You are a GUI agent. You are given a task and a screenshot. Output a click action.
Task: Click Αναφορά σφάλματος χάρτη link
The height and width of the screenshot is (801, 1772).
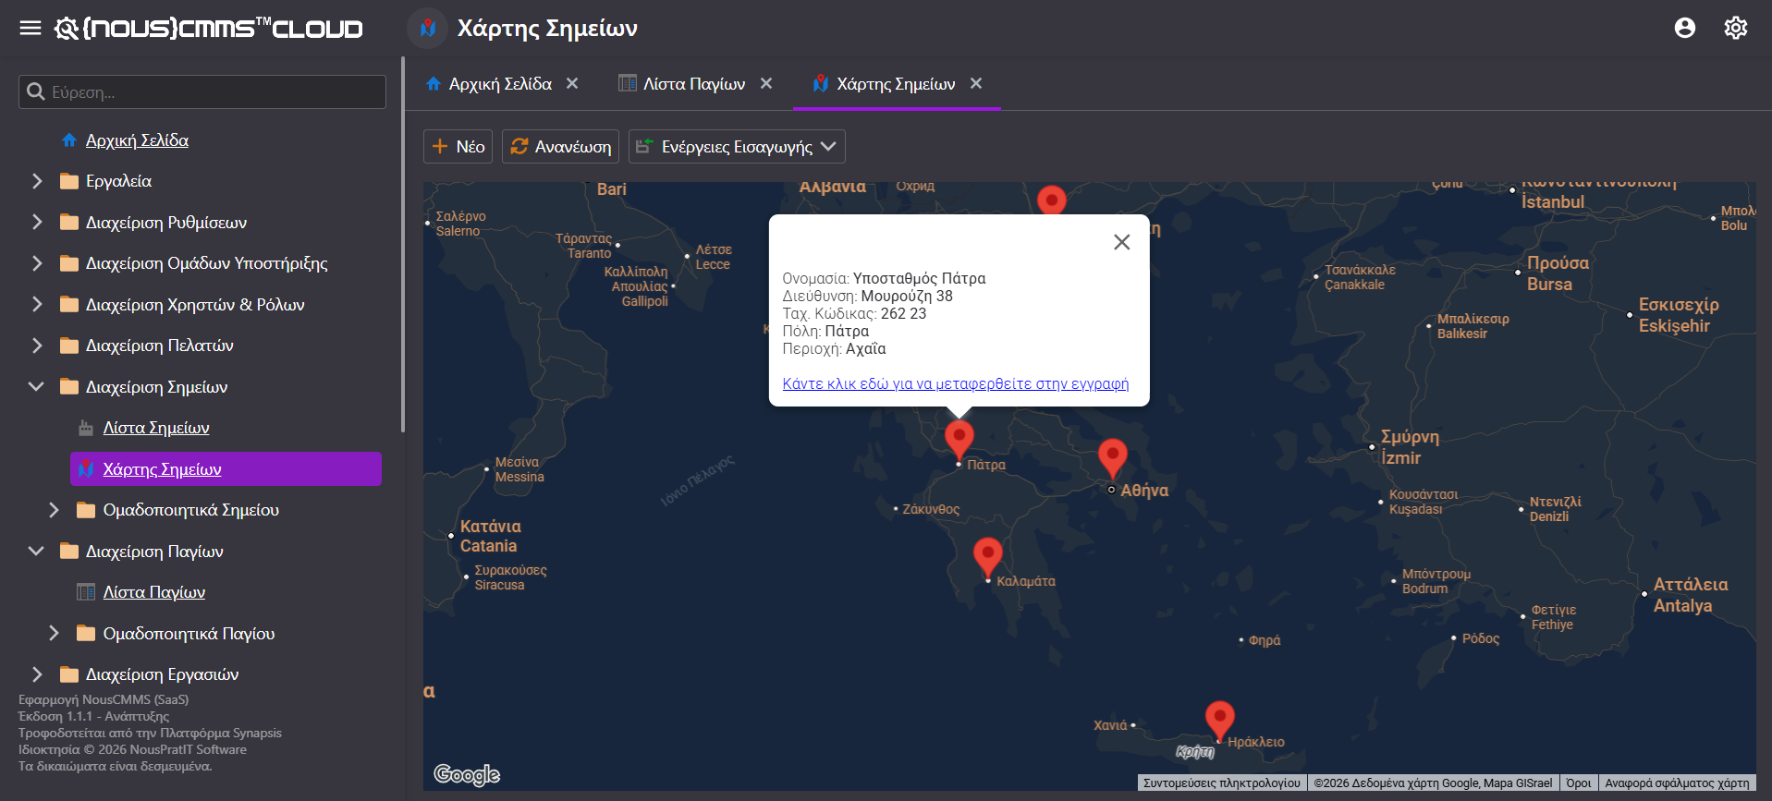pos(1677,783)
